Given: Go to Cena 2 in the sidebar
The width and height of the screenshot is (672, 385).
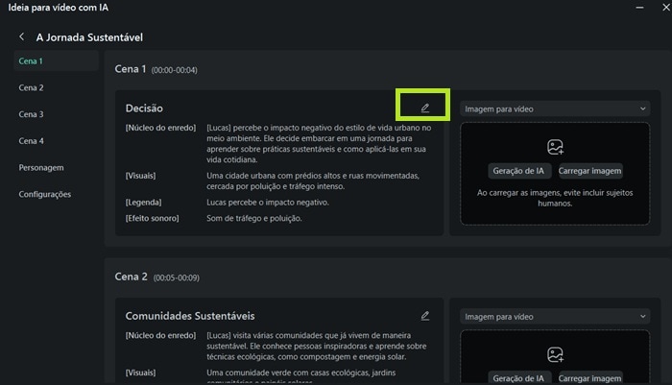Looking at the screenshot, I should pos(31,87).
